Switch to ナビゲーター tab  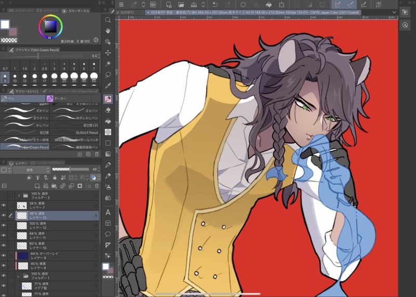click(21, 11)
